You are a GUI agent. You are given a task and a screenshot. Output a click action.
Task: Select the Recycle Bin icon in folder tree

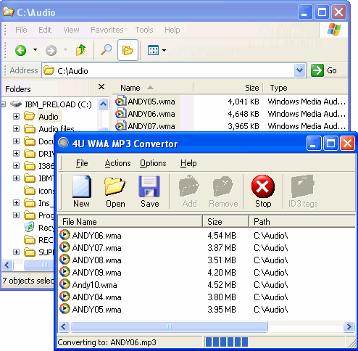tap(30, 227)
